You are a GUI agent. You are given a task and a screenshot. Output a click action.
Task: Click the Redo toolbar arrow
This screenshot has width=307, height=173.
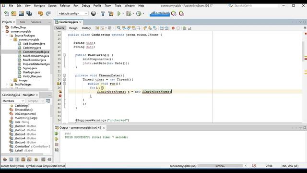[x=48, y=13]
